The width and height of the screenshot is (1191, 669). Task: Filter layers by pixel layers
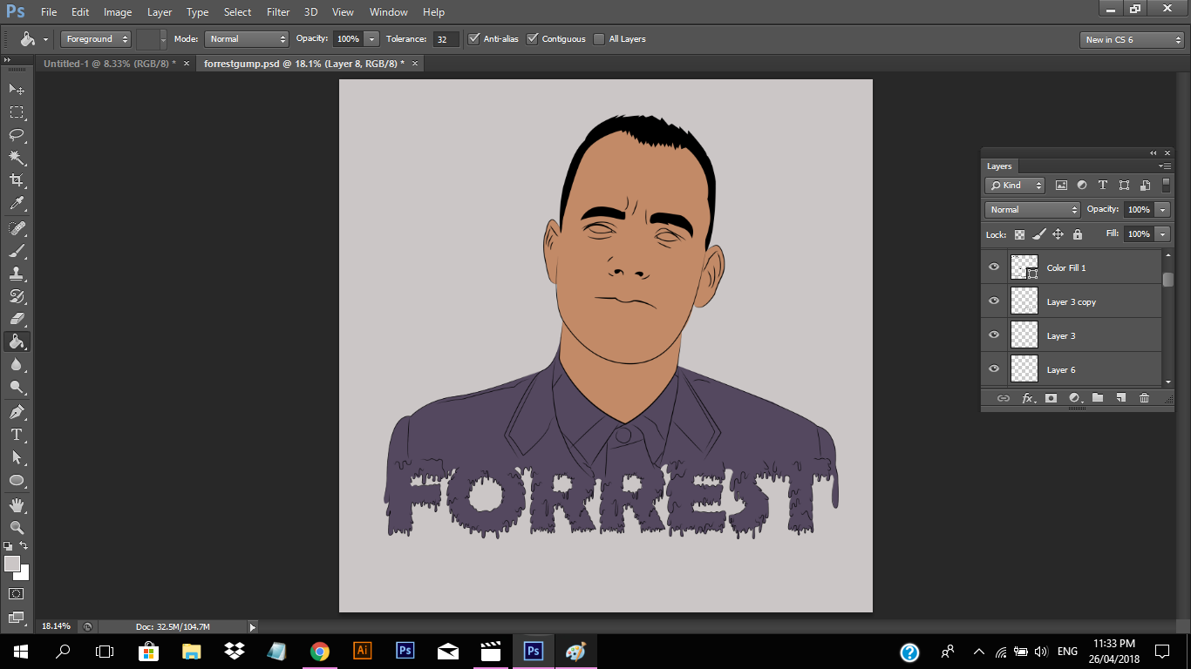[1061, 185]
